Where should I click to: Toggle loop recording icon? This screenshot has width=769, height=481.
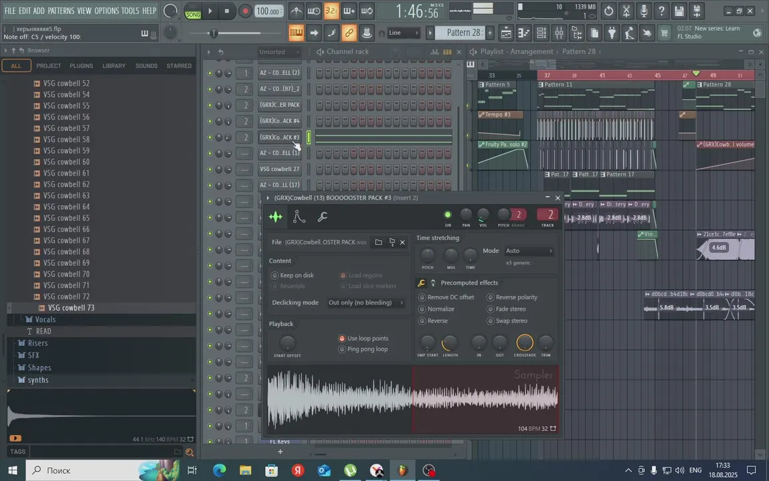pyautogui.click(x=366, y=11)
